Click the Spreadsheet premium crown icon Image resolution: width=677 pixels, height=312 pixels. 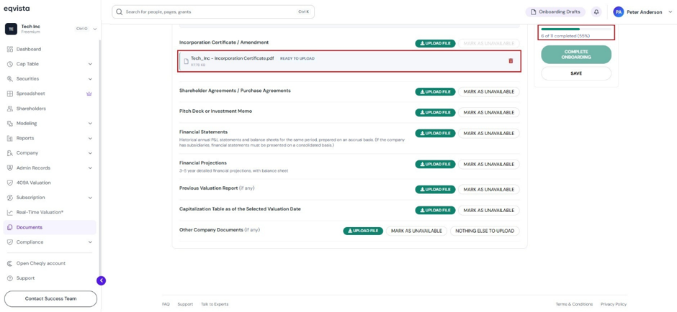coord(89,93)
